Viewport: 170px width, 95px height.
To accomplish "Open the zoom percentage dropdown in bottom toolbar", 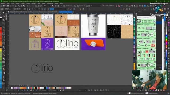I will [x=86, y=90].
